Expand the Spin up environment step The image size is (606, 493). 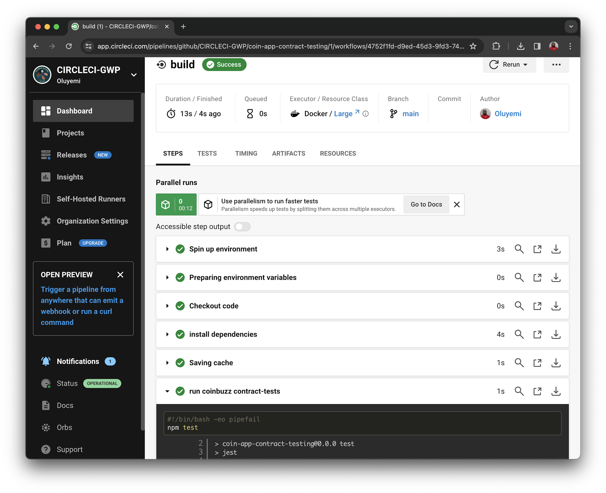(x=167, y=249)
